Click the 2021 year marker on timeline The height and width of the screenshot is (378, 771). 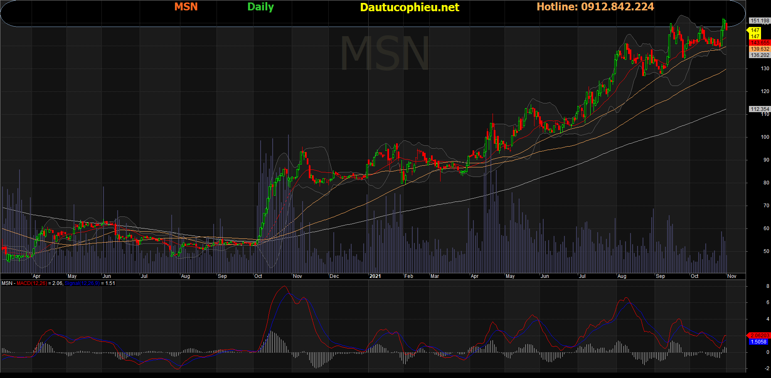coord(375,276)
